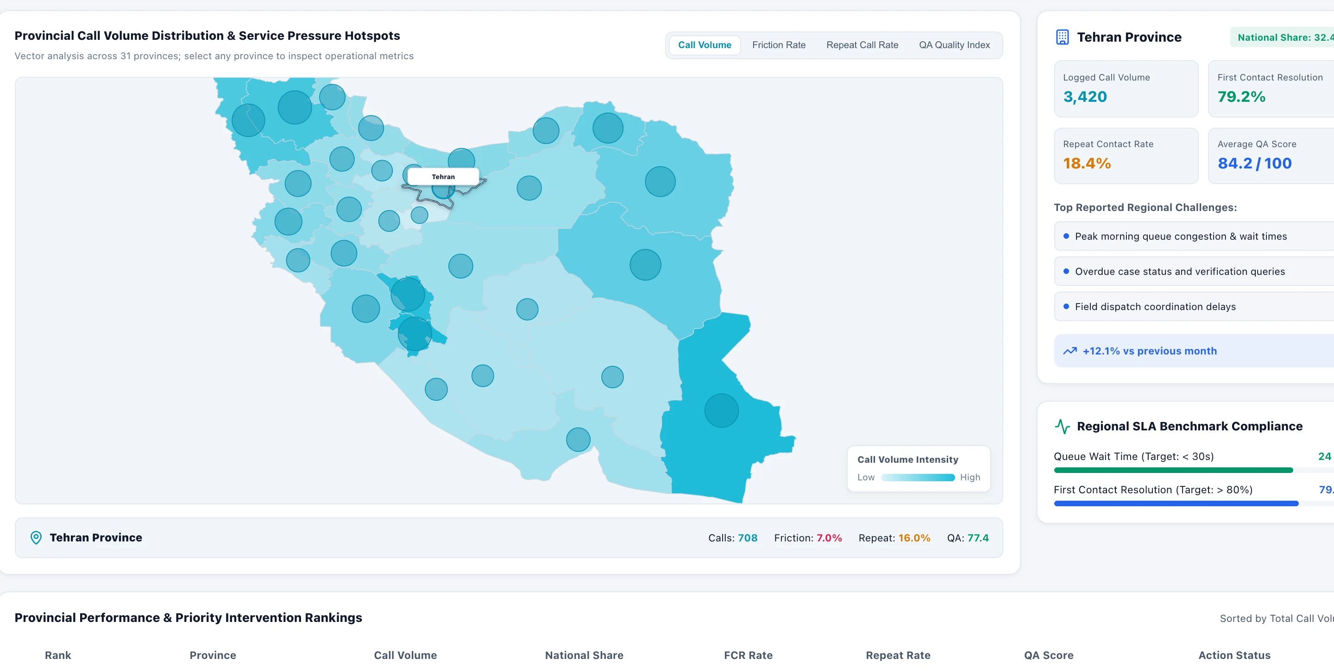Screen dimensions: 1334x671
Task: Click the Provincial Performance & Priority Intervention Rankings title
Action: coord(189,618)
